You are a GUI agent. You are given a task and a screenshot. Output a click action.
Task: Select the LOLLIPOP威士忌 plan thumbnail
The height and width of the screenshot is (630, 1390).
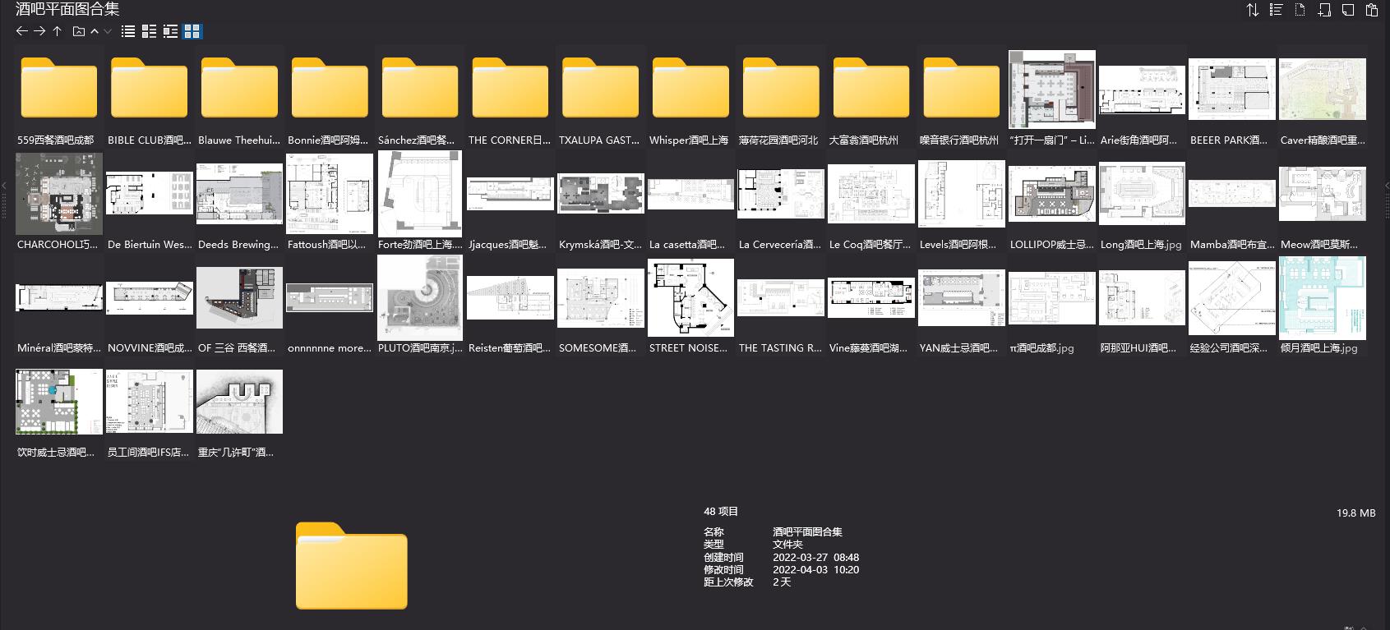tap(1052, 194)
